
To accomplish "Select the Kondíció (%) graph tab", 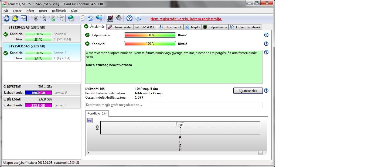I will coord(97,113).
